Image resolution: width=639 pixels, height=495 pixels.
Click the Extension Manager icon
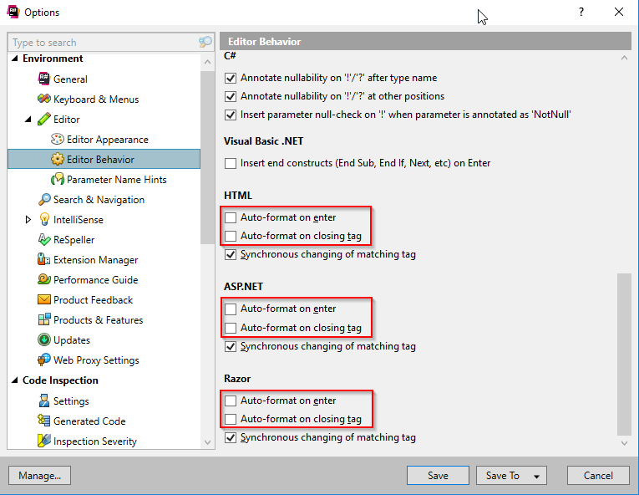pos(44,259)
